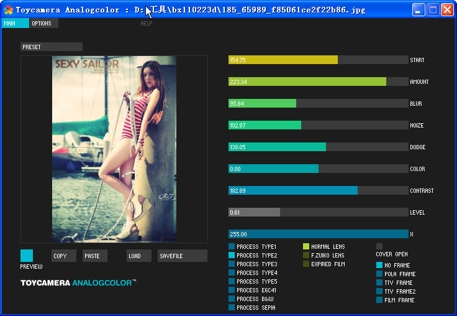Set the DODGE slider value
Image resolution: width=457 pixels, height=316 pixels.
[319, 147]
